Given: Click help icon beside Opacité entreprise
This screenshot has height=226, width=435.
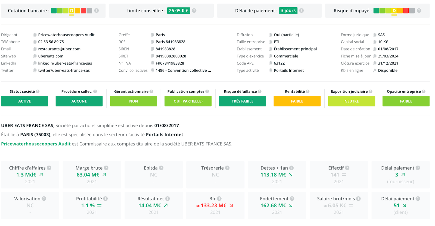Looking at the screenshot, I should (424, 91).
